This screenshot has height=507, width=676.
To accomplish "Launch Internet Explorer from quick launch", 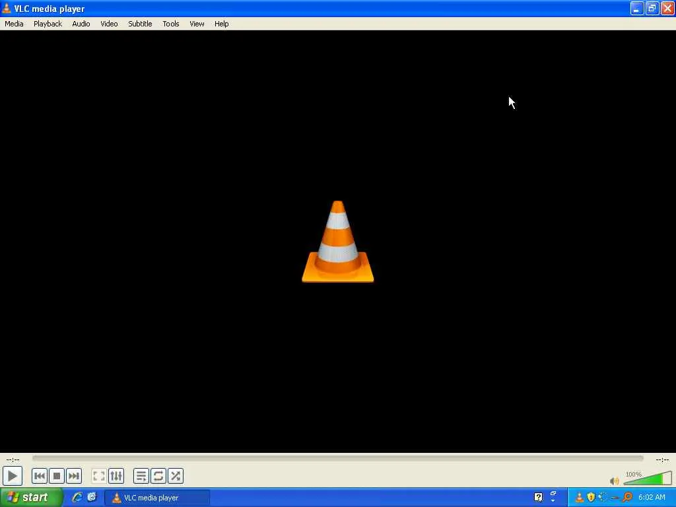I will pyautogui.click(x=77, y=497).
